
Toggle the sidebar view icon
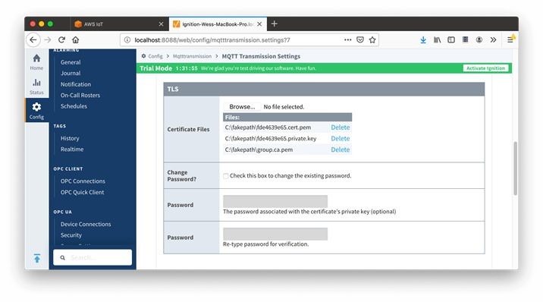[451, 39]
